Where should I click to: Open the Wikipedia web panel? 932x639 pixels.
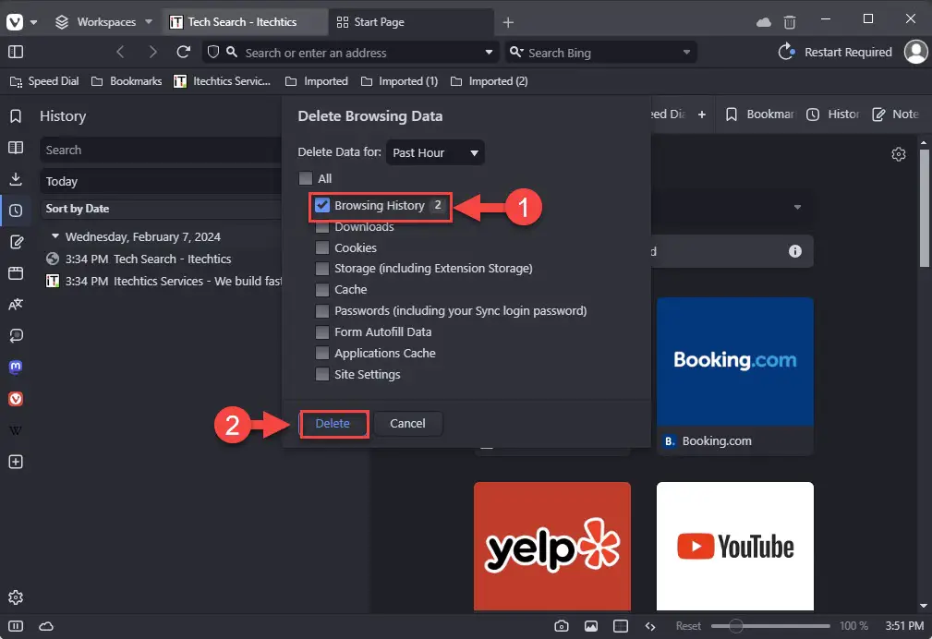(15, 429)
